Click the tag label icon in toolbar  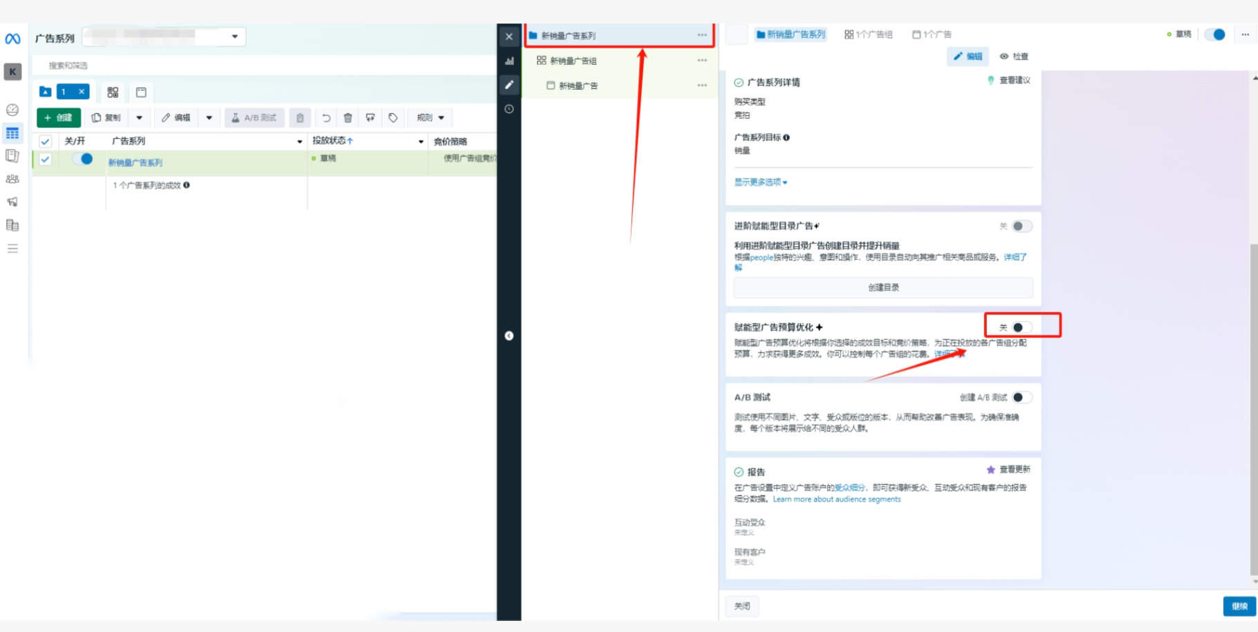coord(393,118)
